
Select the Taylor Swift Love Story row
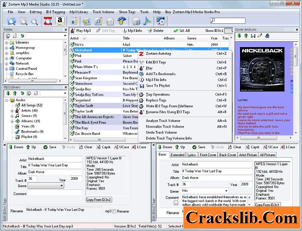pyautogui.click(x=104, y=106)
